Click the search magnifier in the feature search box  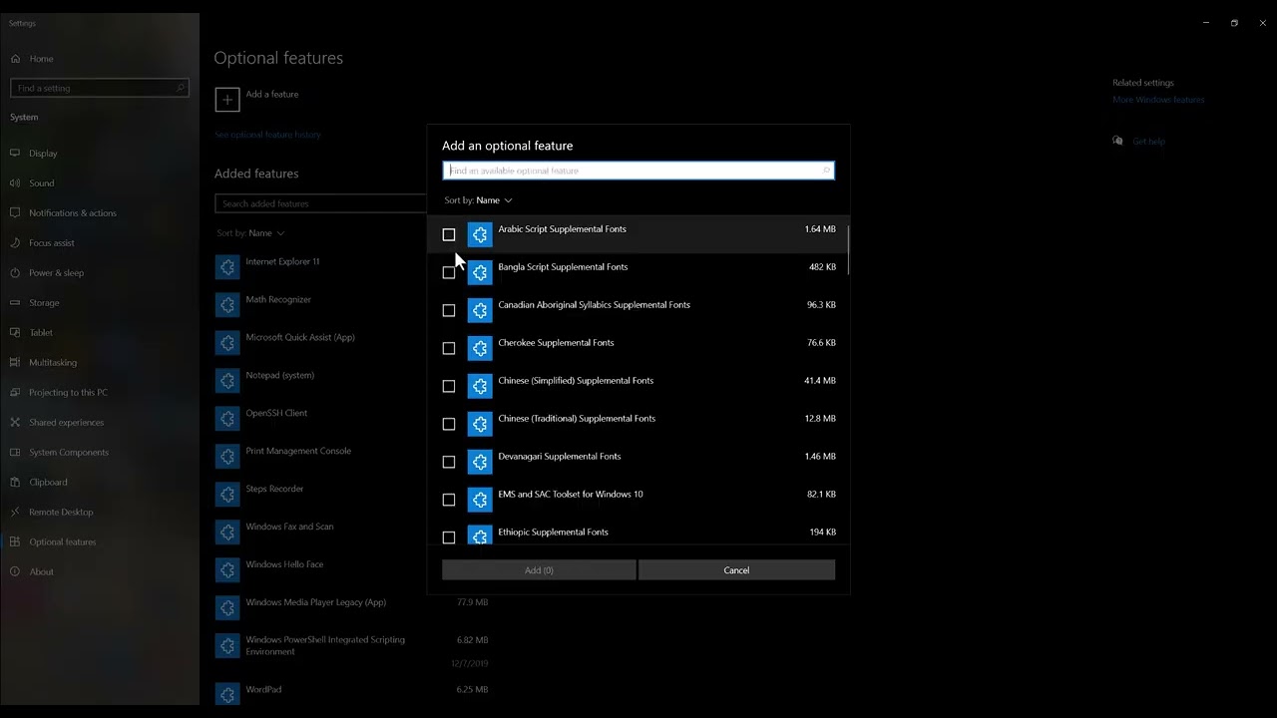pos(826,171)
